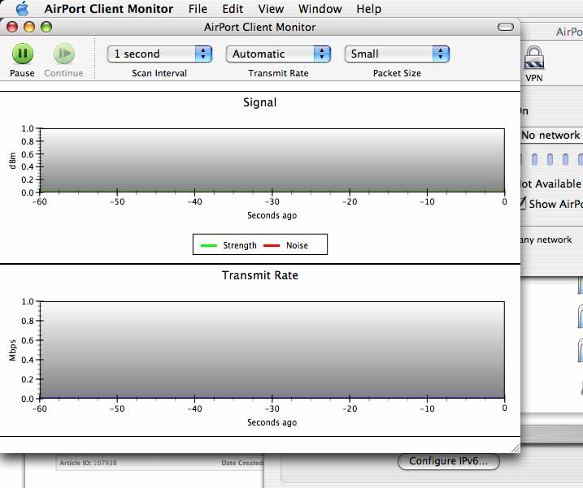The image size is (583, 488).
Task: Open the Apple menu
Action: click(22, 9)
